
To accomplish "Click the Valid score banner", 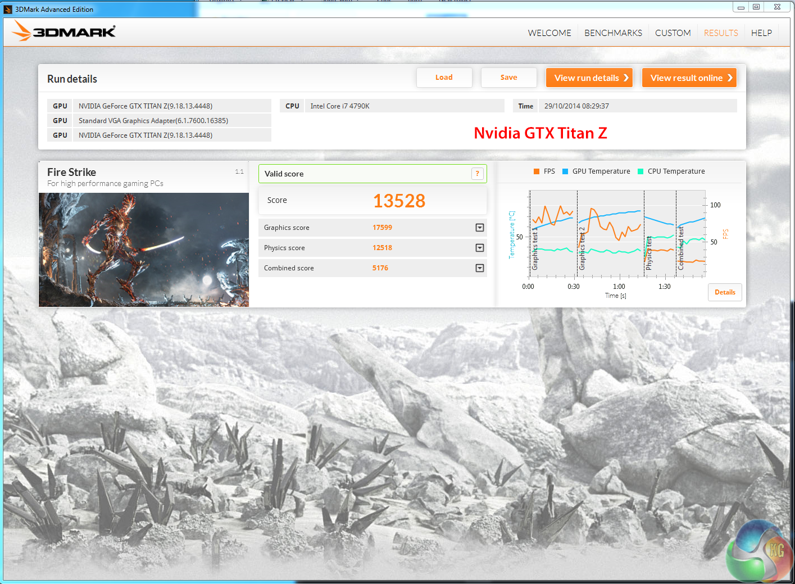I will 372,174.
